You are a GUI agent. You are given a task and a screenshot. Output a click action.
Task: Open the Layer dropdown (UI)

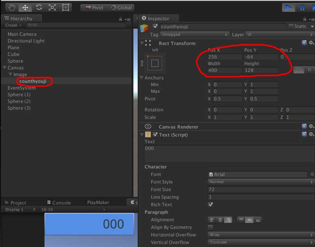click(x=280, y=34)
